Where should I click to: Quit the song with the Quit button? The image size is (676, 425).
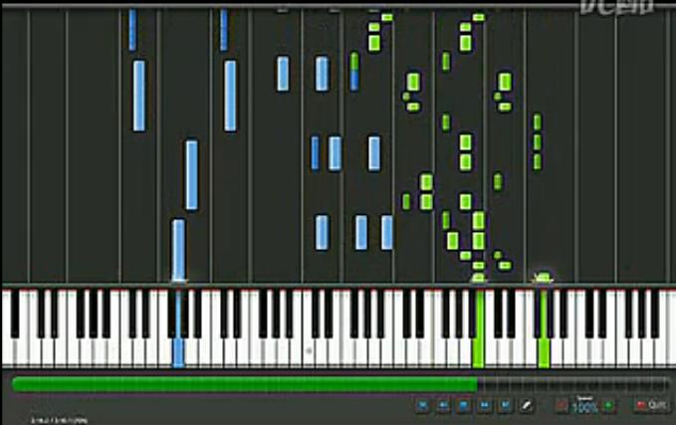[651, 405]
